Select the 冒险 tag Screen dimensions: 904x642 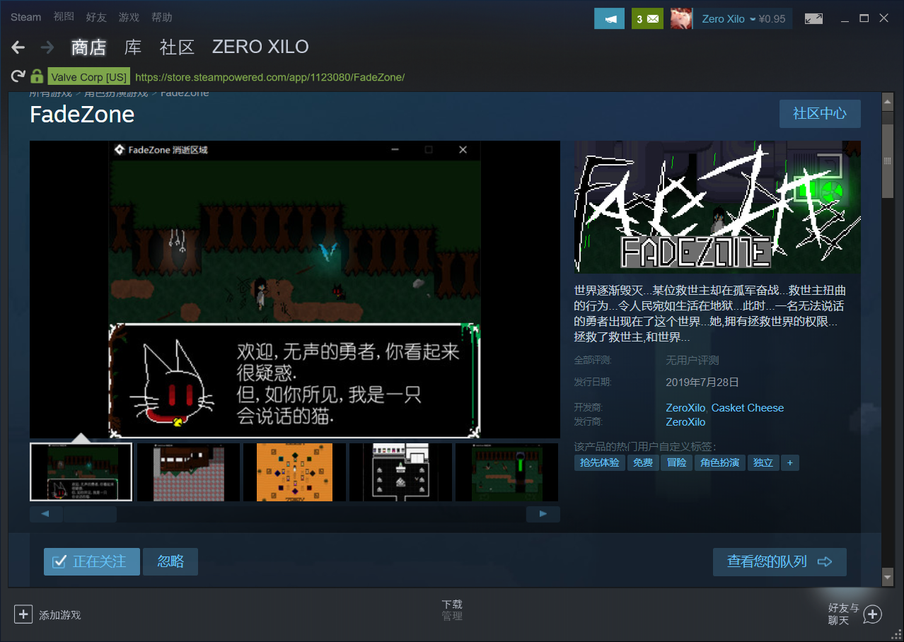point(677,462)
